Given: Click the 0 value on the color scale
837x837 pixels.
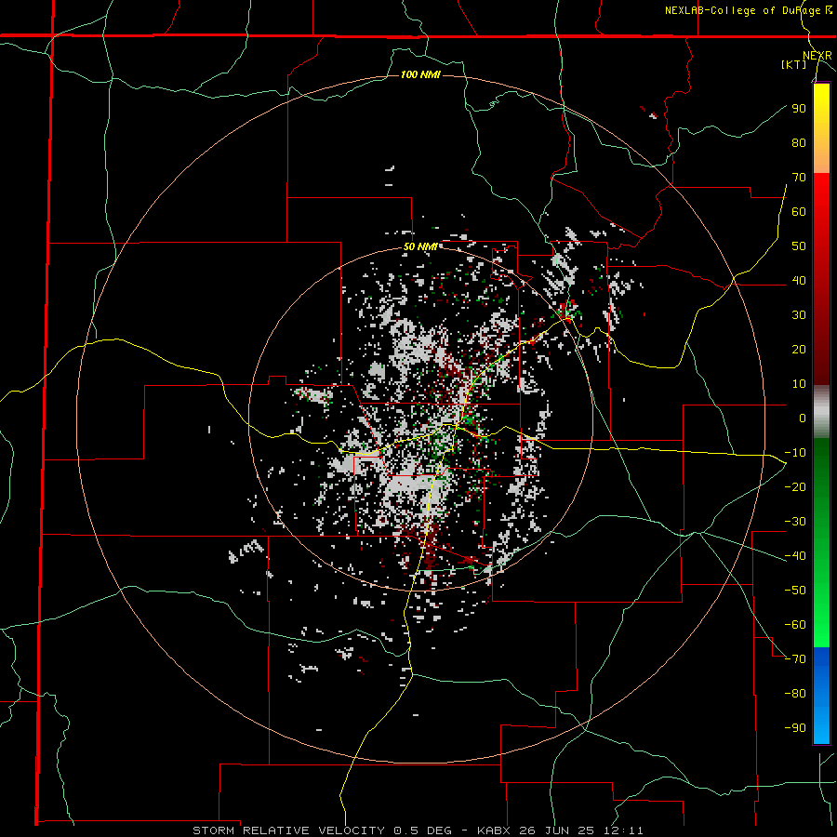Looking at the screenshot, I should click(x=803, y=418).
